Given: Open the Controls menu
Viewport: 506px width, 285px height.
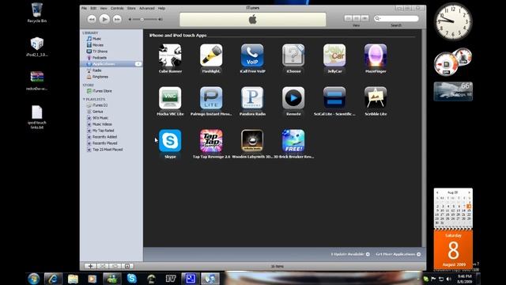Looking at the screenshot, I should pos(117,8).
